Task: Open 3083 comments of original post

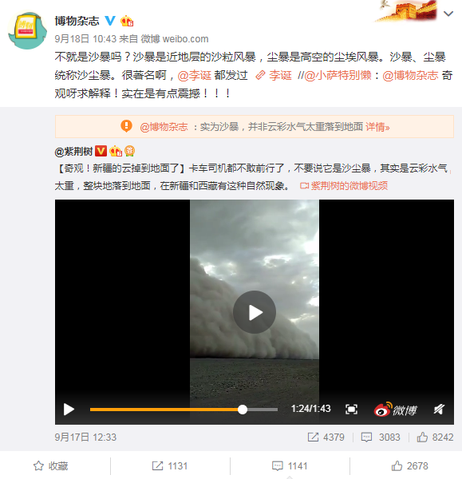Action: (x=381, y=437)
